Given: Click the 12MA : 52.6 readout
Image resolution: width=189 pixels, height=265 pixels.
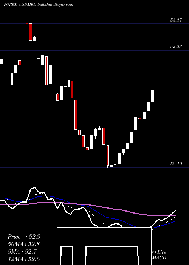Looking at the screenshot, I should click(24, 259).
